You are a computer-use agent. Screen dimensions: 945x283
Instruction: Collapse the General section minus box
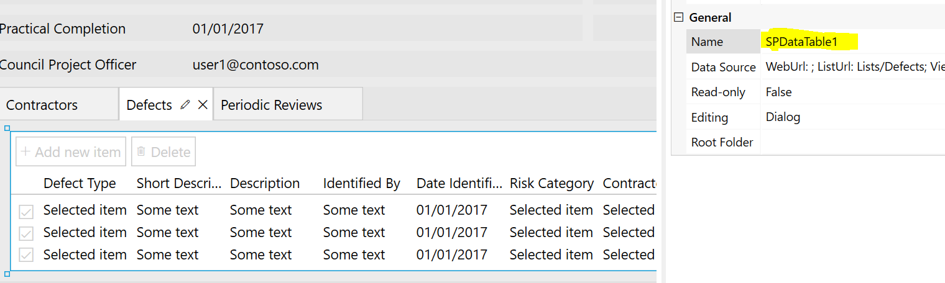679,17
